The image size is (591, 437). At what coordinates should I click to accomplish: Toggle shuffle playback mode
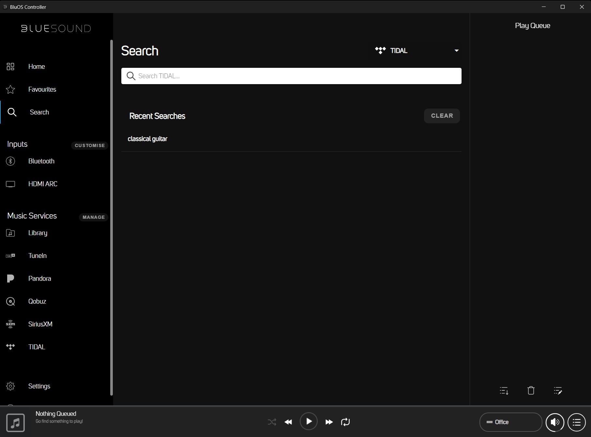(x=272, y=422)
